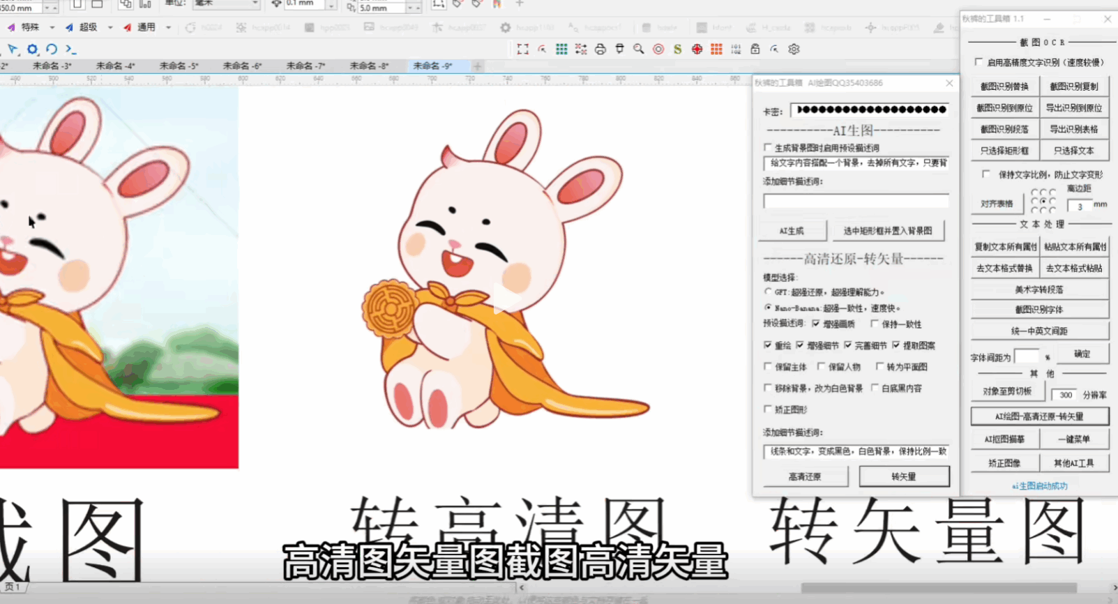
Task: Click the red concentric circles icon
Action: [x=658, y=49]
